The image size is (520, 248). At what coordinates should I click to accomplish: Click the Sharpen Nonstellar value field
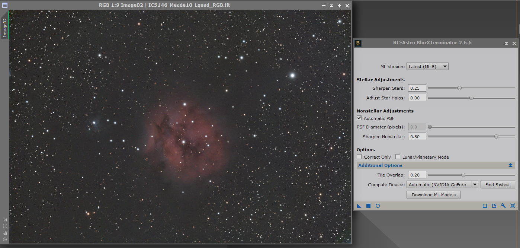pyautogui.click(x=417, y=136)
